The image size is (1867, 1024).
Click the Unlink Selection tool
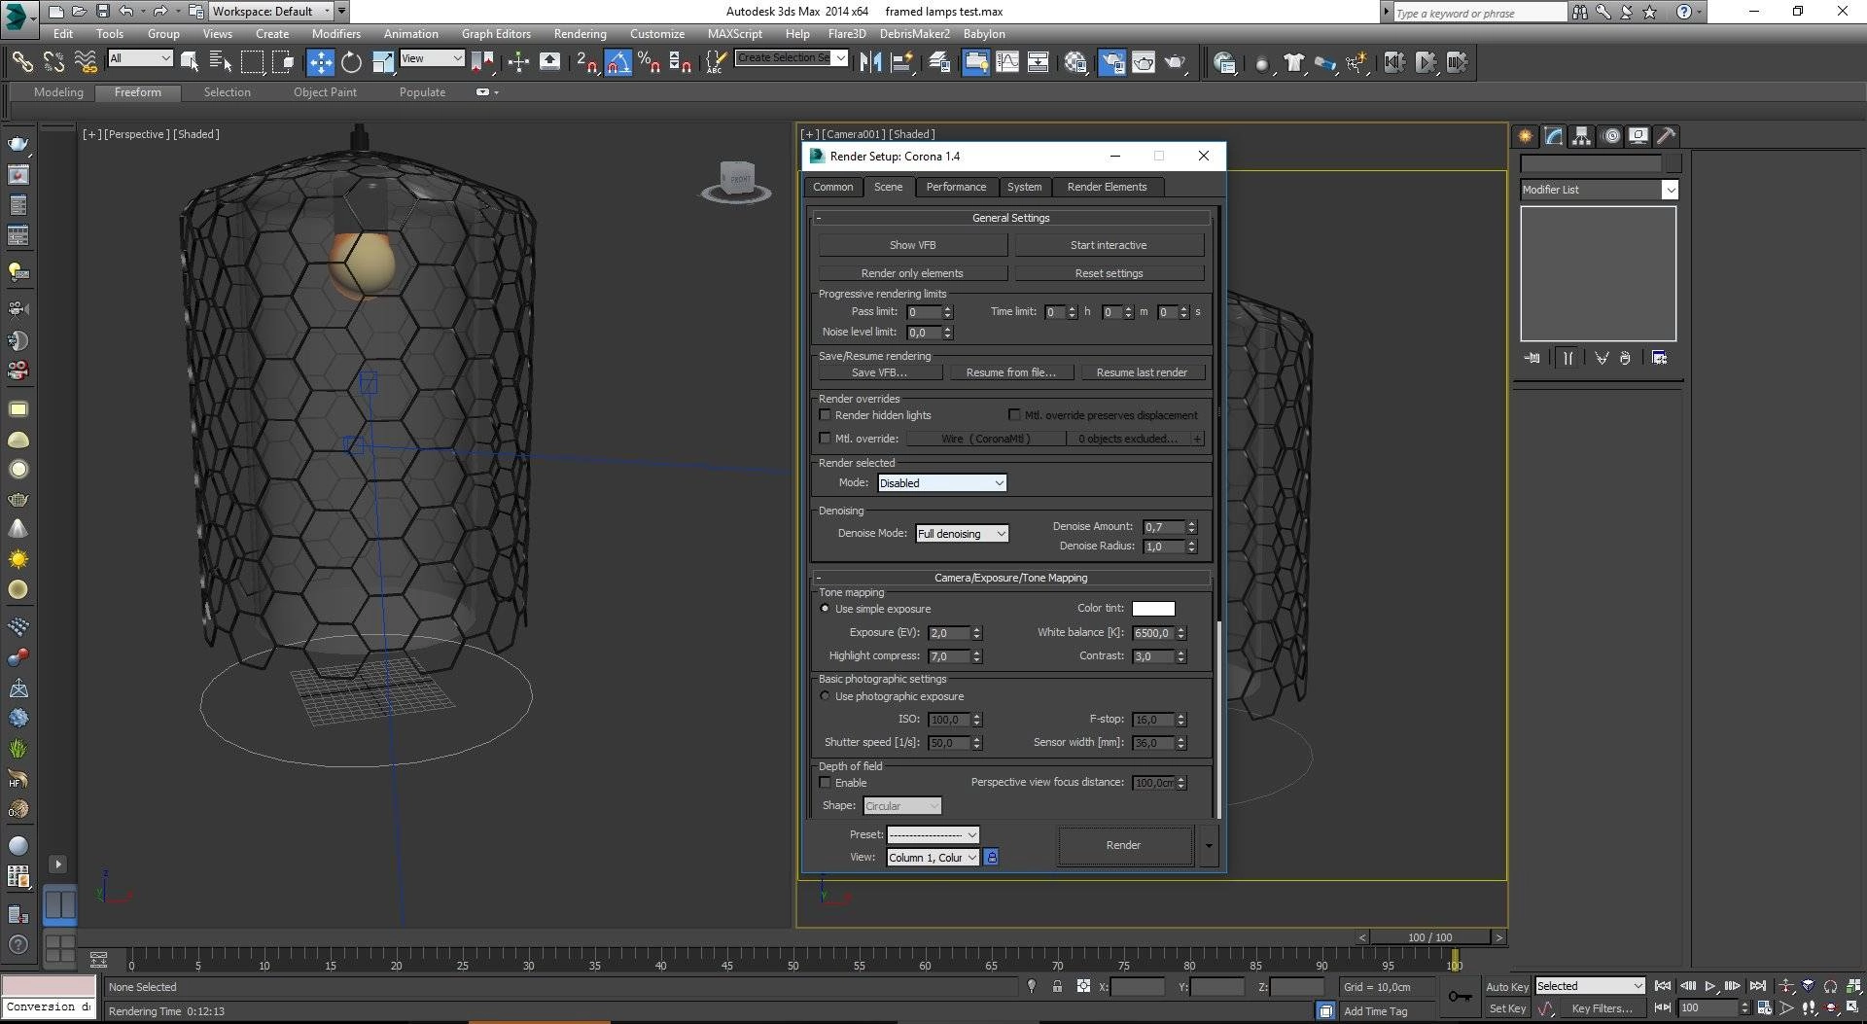[53, 62]
